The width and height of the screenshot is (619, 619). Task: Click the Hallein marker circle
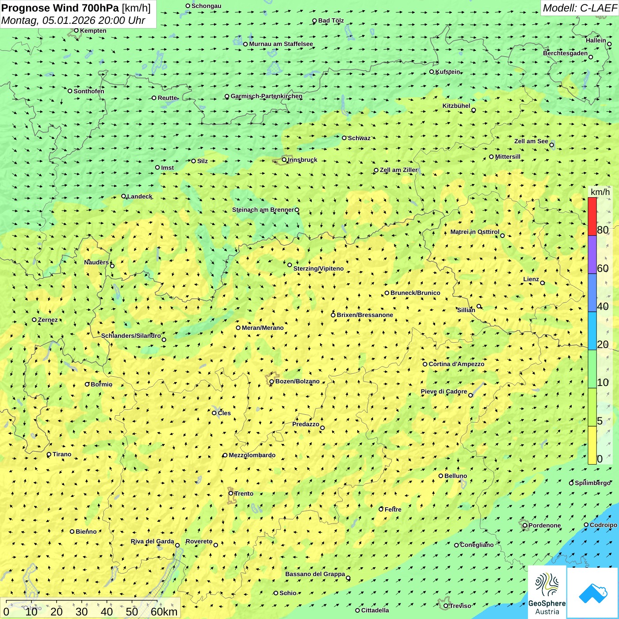[x=609, y=44]
